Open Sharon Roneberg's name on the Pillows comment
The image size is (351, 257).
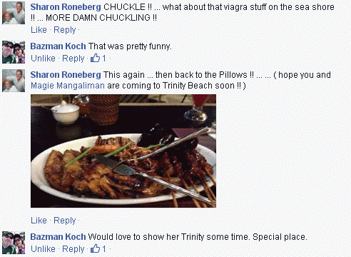point(66,75)
